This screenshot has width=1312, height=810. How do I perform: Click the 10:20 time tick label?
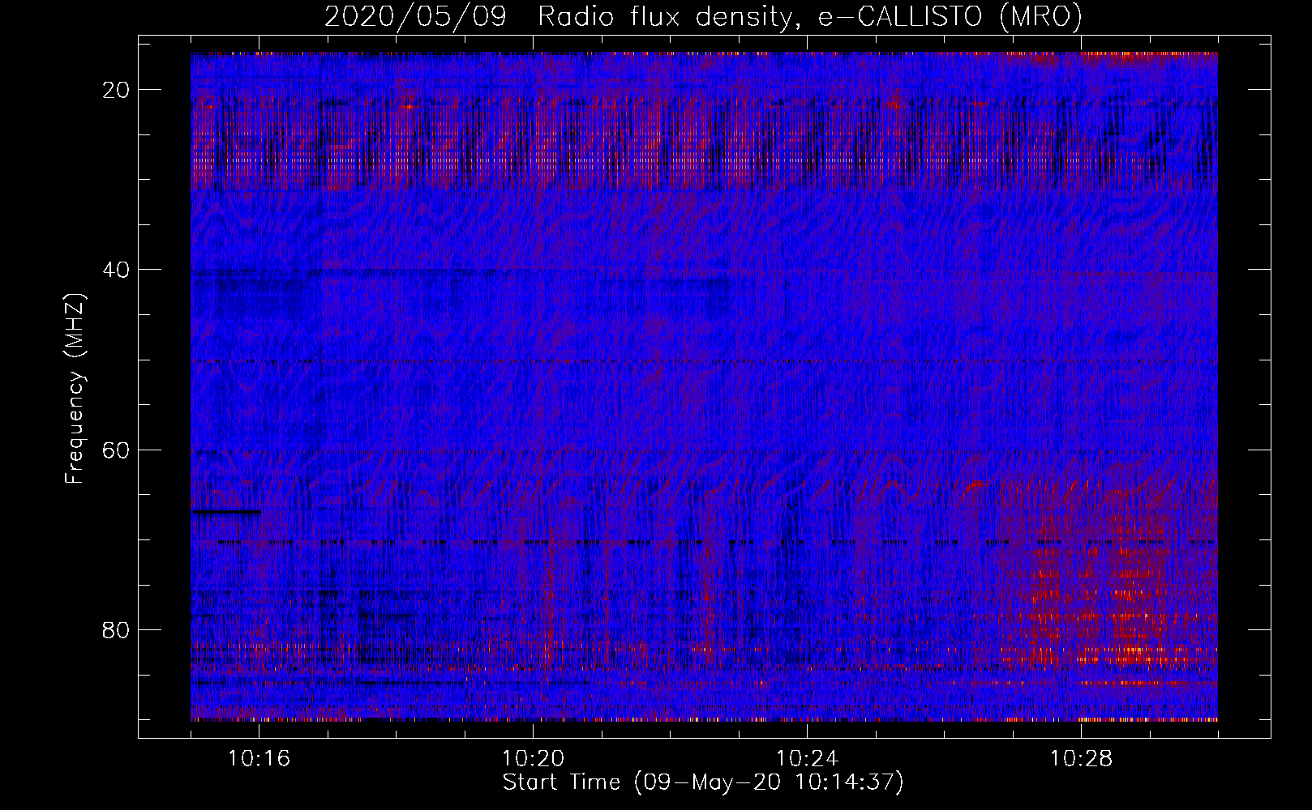point(533,759)
